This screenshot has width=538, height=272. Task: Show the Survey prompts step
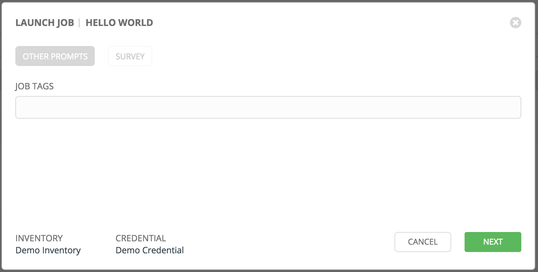[130, 56]
